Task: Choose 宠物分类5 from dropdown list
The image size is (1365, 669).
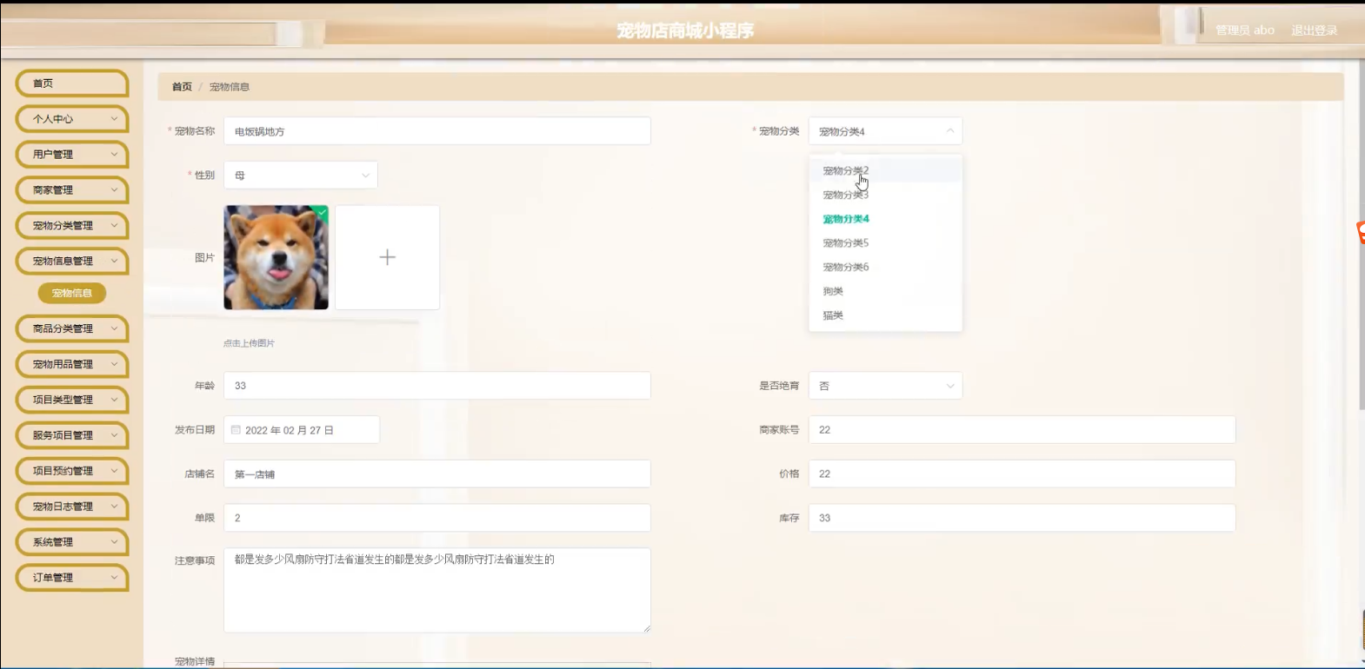Action: tap(885, 243)
